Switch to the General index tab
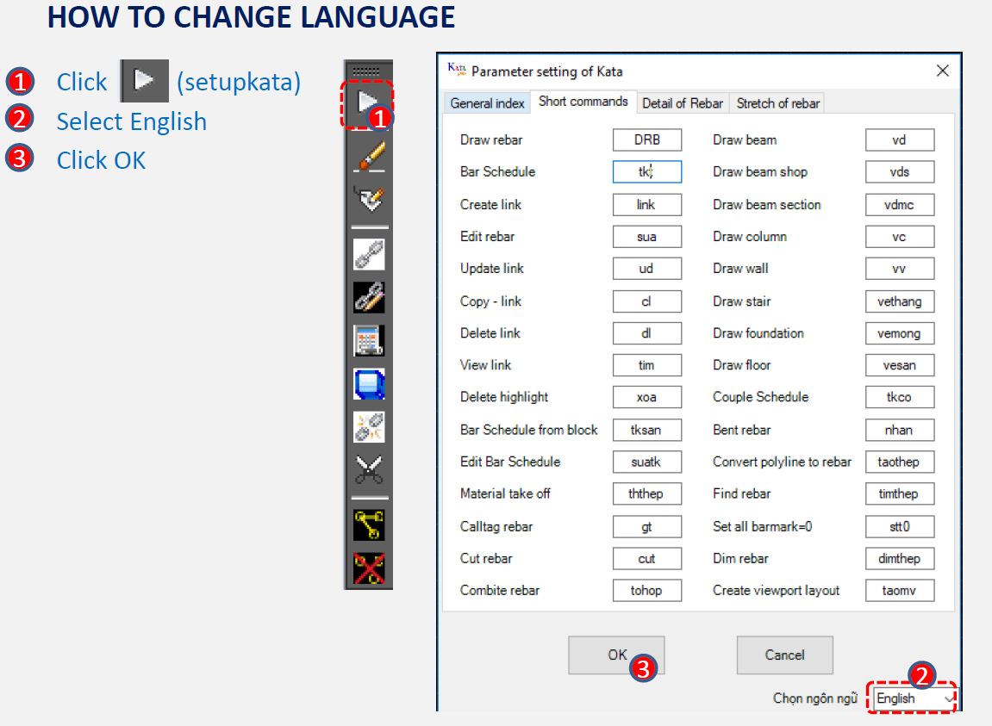Image resolution: width=992 pixels, height=726 pixels. (x=487, y=103)
